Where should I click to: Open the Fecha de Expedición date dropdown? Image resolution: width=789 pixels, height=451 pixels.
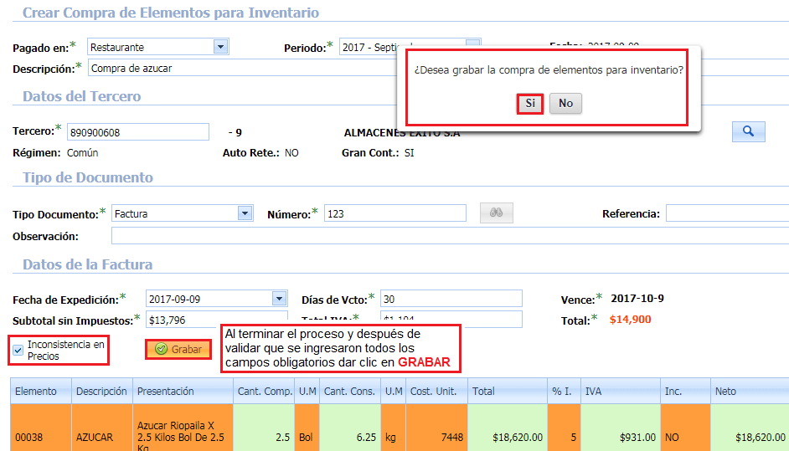pos(279,299)
